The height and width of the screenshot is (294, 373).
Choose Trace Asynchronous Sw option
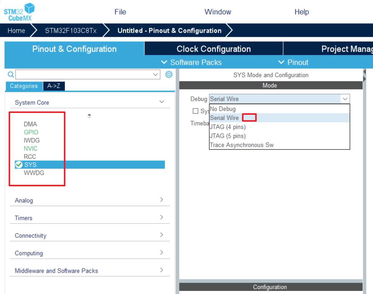click(x=279, y=145)
